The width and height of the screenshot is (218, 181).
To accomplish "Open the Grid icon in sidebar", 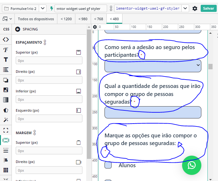I will click(x=6, y=170).
